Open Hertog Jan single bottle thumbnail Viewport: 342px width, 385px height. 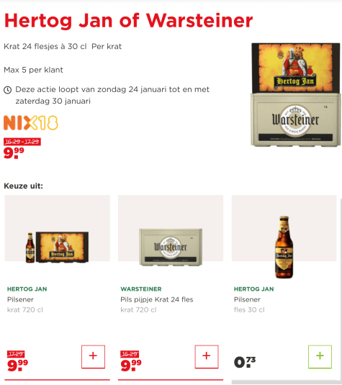click(x=284, y=247)
